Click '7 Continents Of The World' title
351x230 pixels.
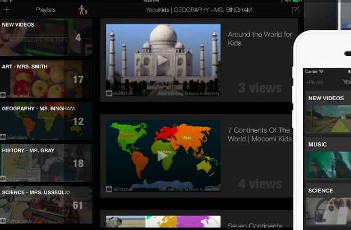260,135
